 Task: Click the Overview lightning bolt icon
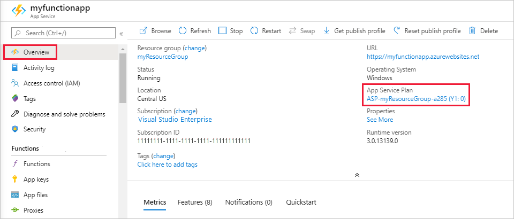15,52
